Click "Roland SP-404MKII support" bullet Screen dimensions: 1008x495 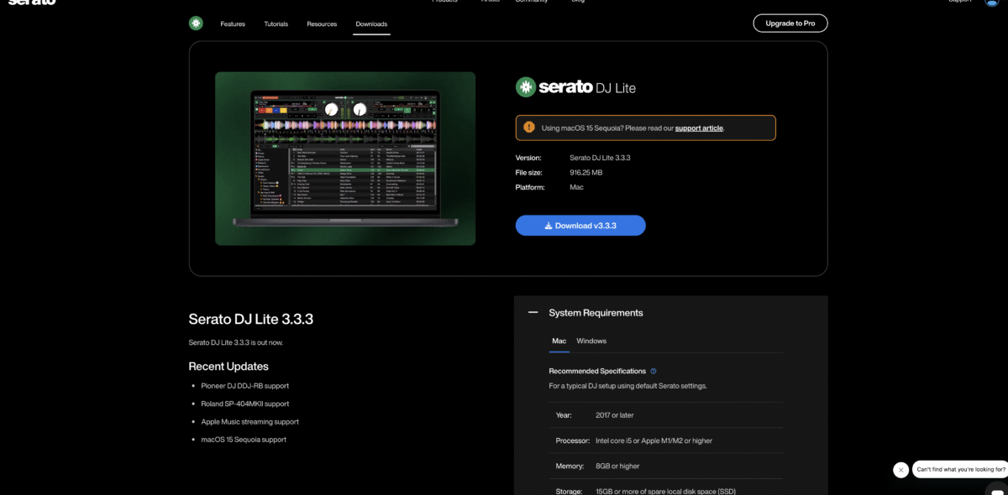tap(244, 404)
